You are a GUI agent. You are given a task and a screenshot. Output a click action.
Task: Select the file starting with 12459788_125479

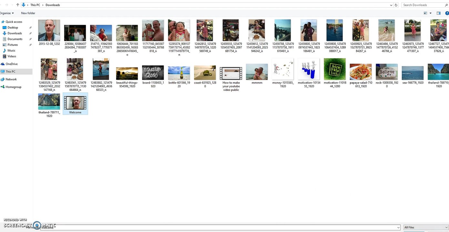point(283,36)
